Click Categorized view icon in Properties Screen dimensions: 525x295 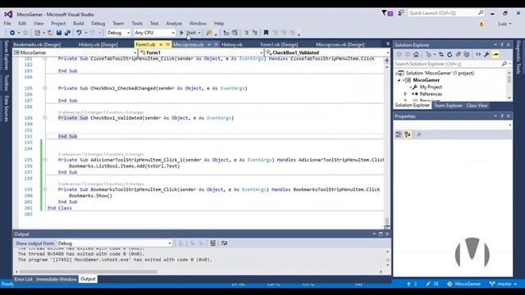point(399,134)
